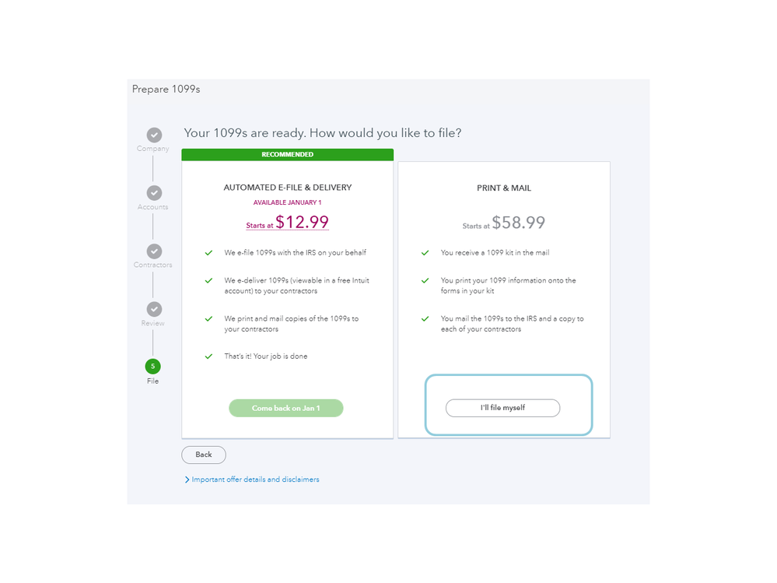Click the checkmark beside That's it! Your job is done
This screenshot has height=583, width=777.
tap(208, 356)
